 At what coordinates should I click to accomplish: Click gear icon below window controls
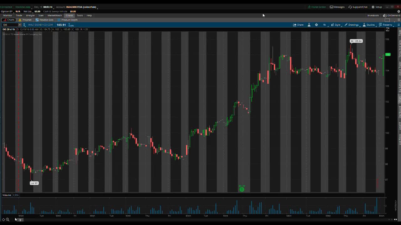398,11
